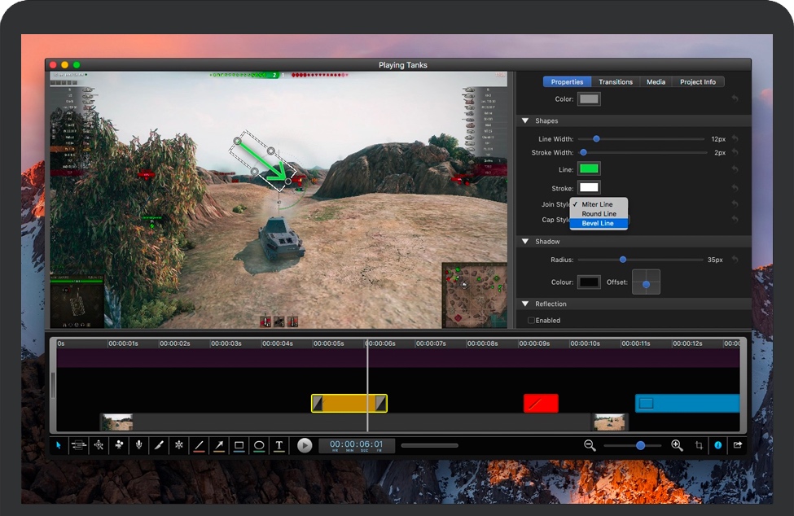Toggle the blue info inspector button
Image resolution: width=794 pixels, height=516 pixels.
coord(718,445)
